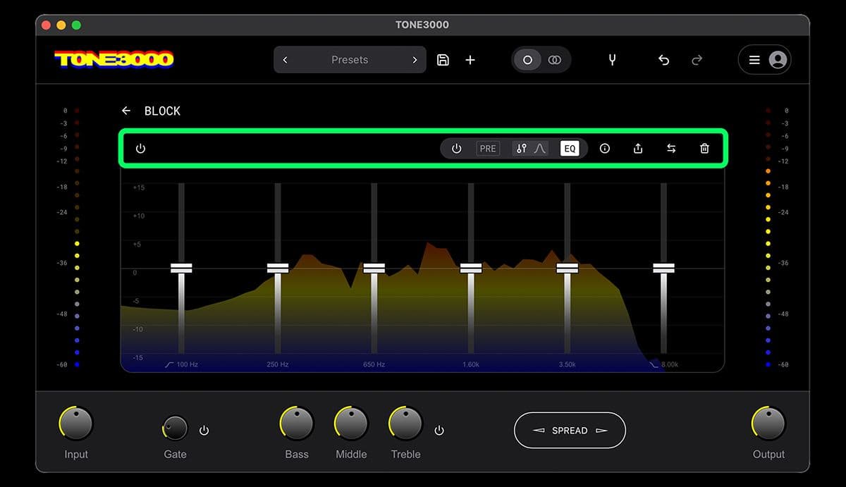Click the 3.50k EQ slider handle
846x487 pixels.
click(x=567, y=269)
